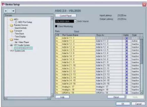
Task: Select the highlighted ASIO driver tree entry
Action: click(24, 48)
